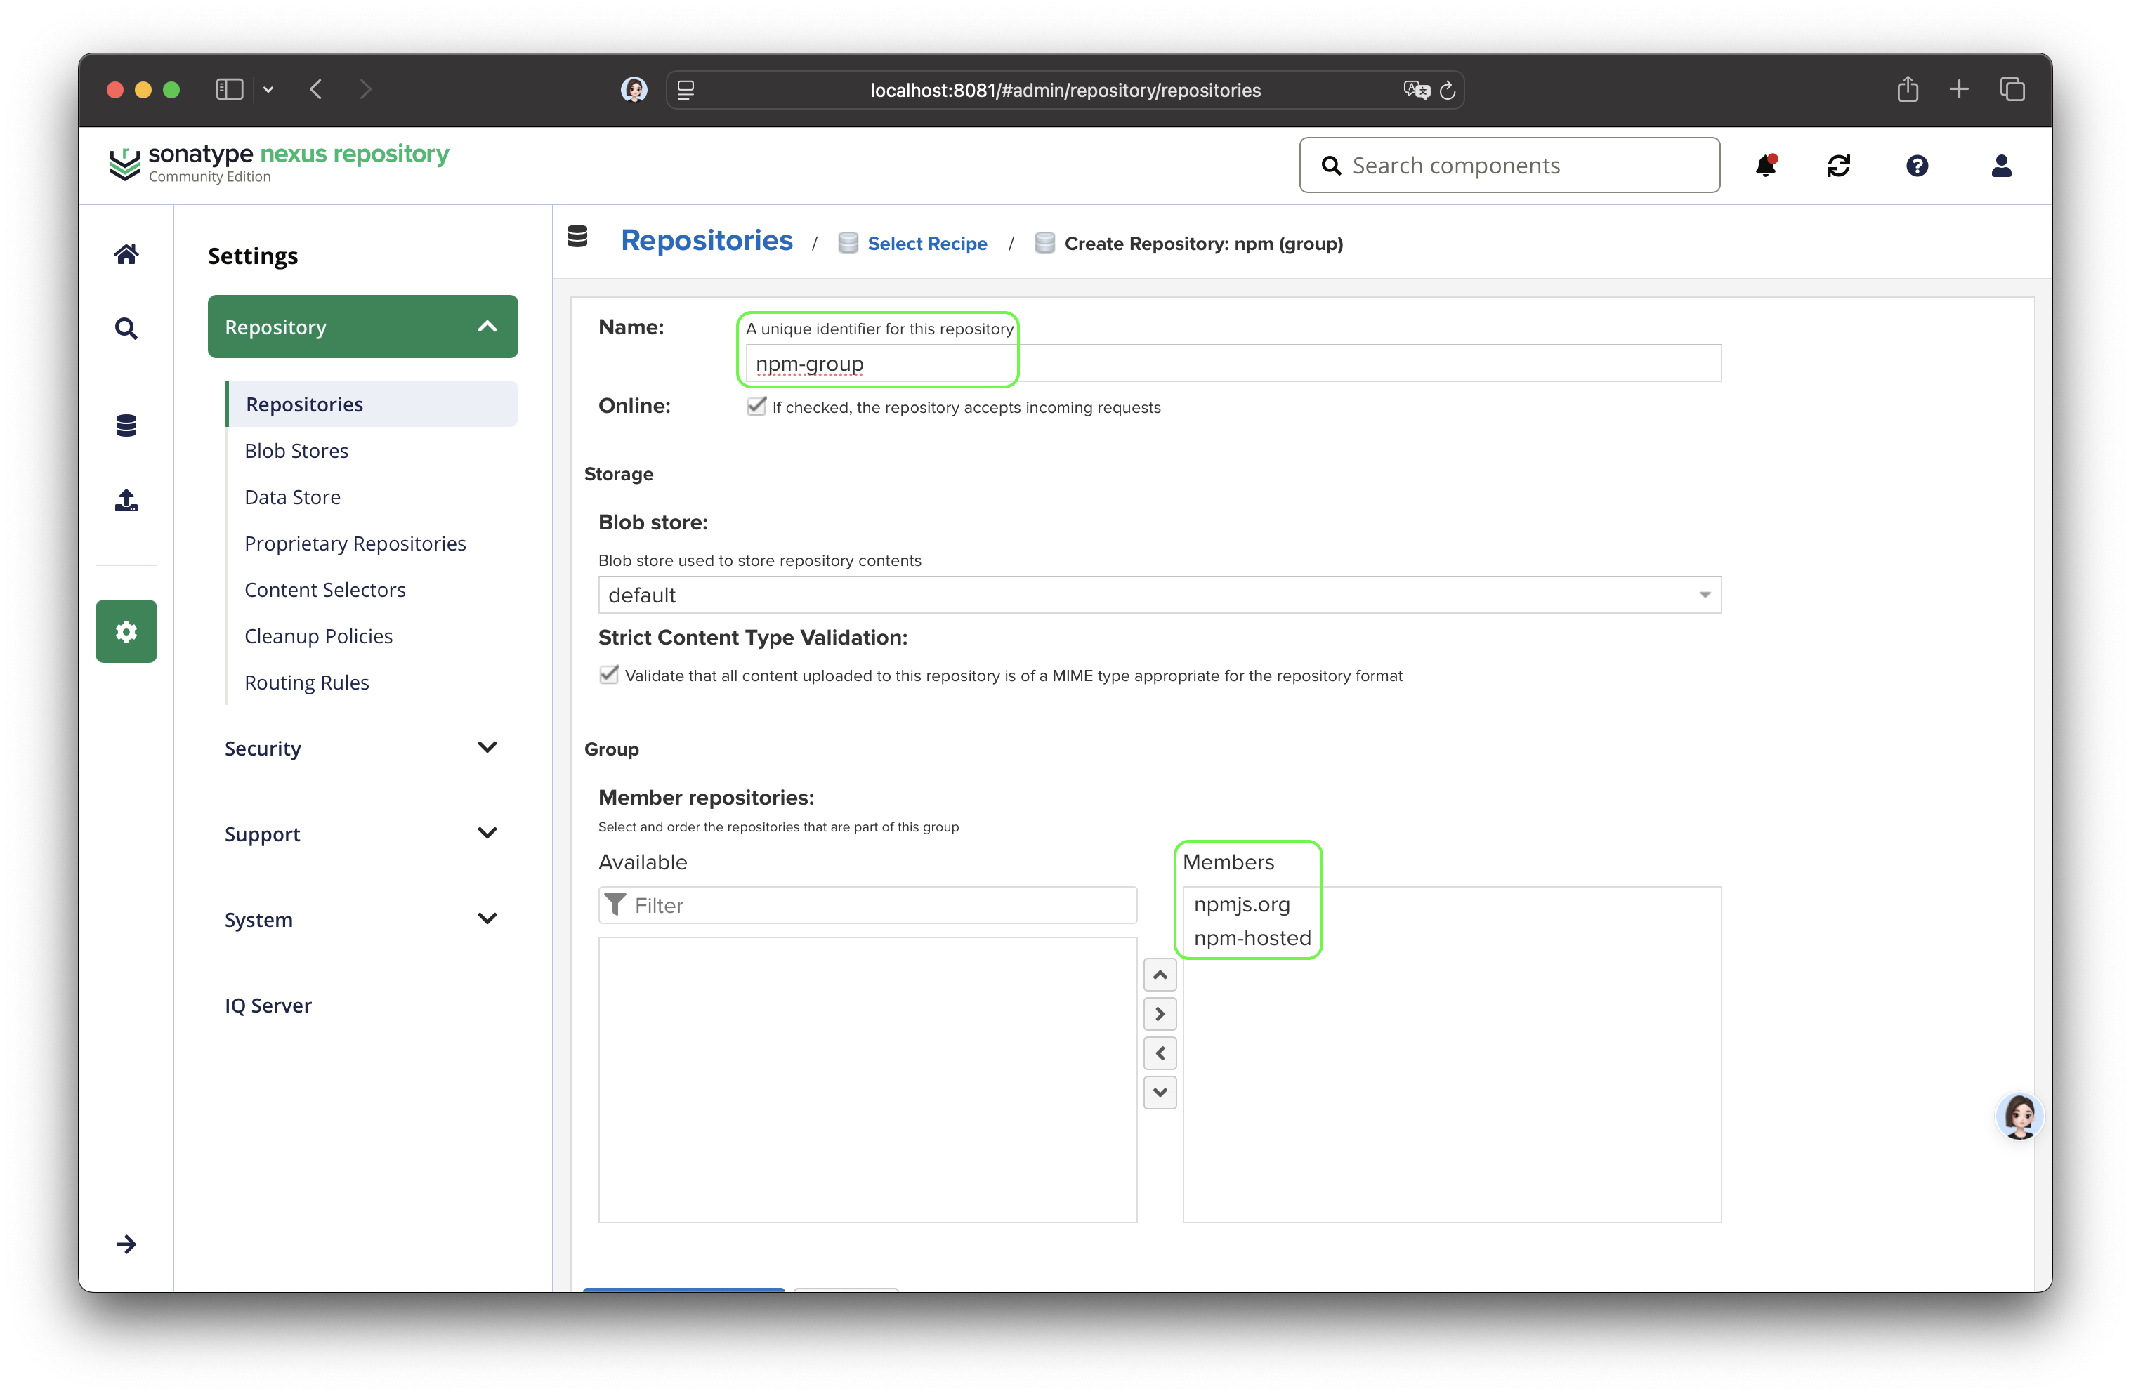Screen dimensions: 2131x1396
Task: Toggle Strict Content Type Validation checkbox
Action: [609, 674]
